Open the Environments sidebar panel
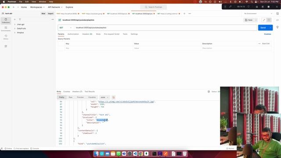The height and width of the screenshot is (158, 281). tap(6, 29)
